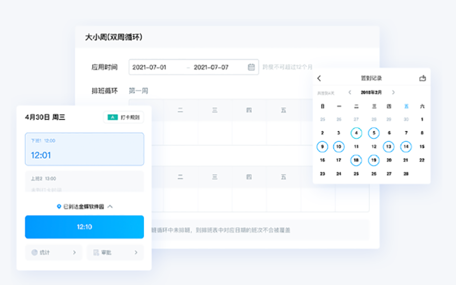The height and width of the screenshot is (285, 456).
Task: Select date 6 in calendar
Action: pos(389,133)
